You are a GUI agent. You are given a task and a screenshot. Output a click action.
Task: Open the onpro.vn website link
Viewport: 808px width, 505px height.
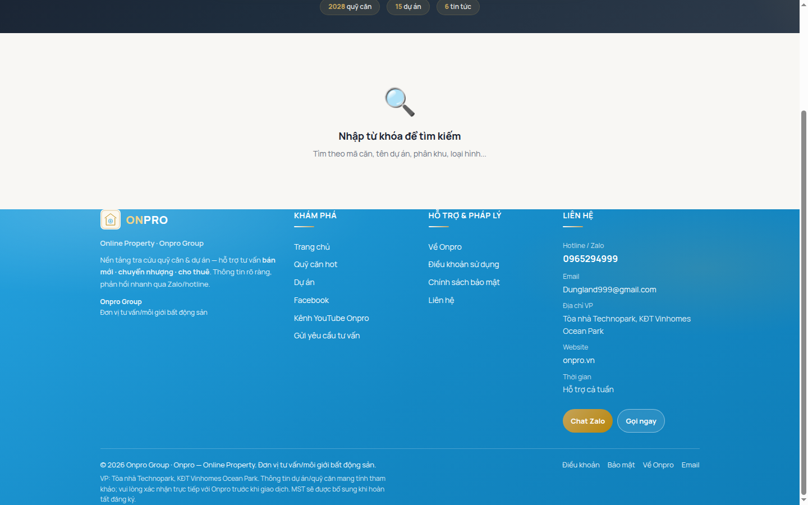coord(579,360)
